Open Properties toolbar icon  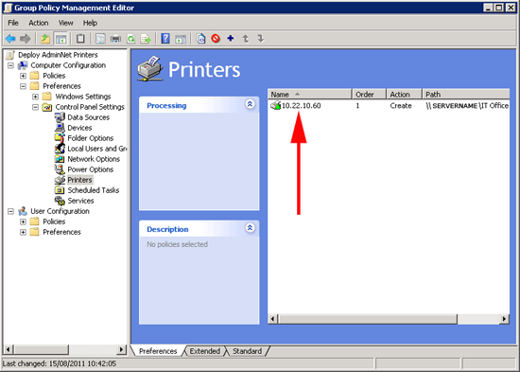100,39
